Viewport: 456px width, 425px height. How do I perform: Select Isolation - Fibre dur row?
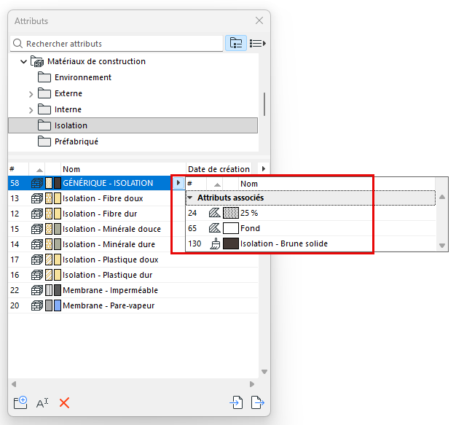pos(133,214)
